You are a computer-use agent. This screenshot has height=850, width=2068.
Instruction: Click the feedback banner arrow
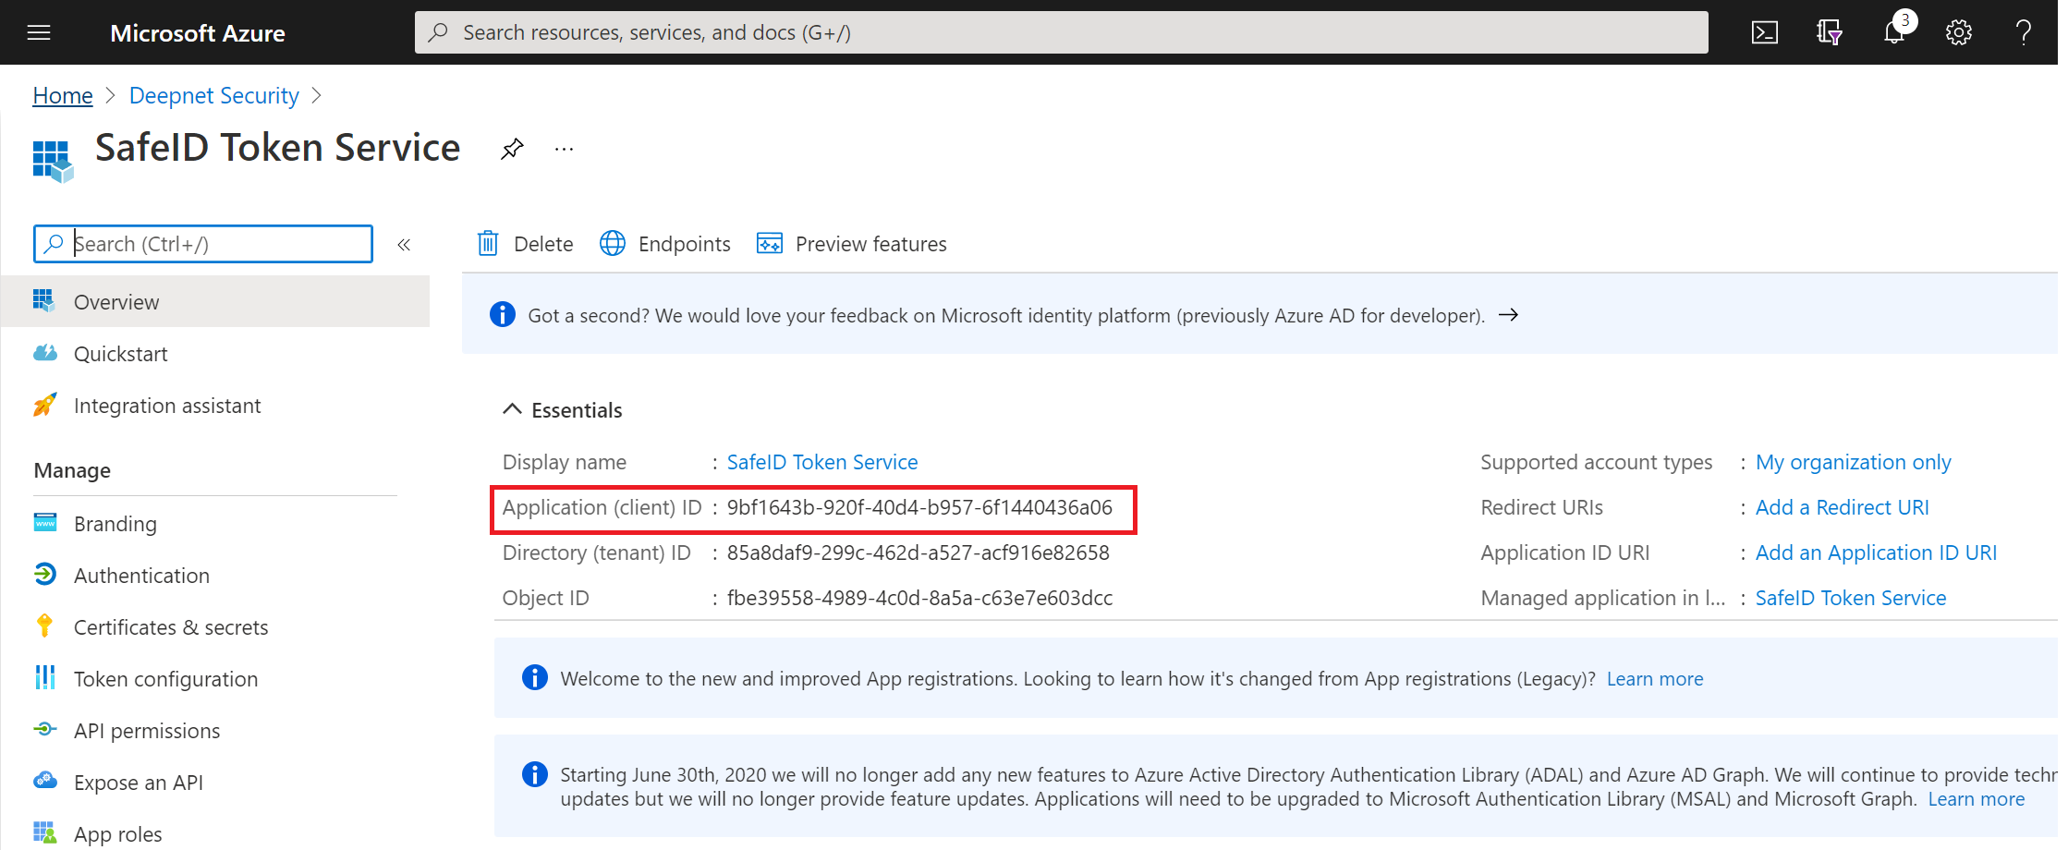click(1508, 315)
